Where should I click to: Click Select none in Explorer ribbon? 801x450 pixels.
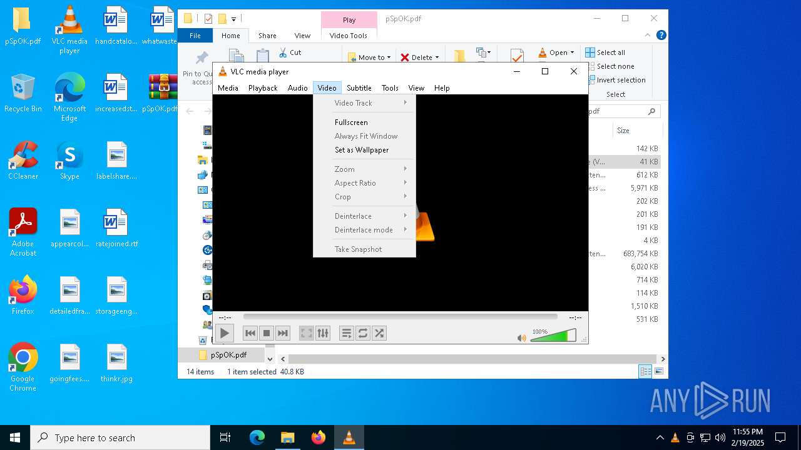[x=610, y=66]
